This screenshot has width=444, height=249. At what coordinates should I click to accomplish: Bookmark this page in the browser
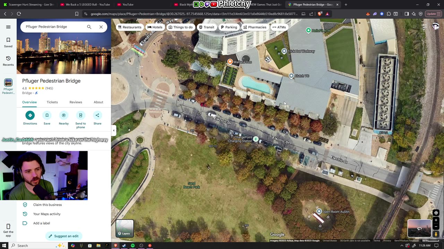point(77,14)
